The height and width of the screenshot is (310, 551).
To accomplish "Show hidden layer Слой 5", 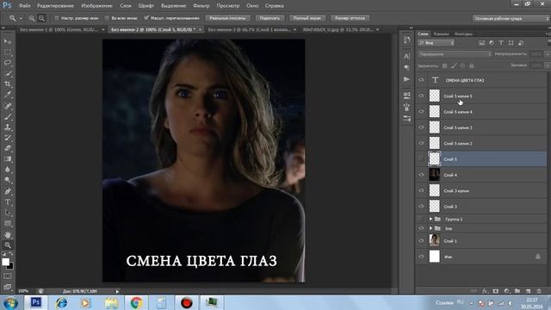I will click(421, 158).
